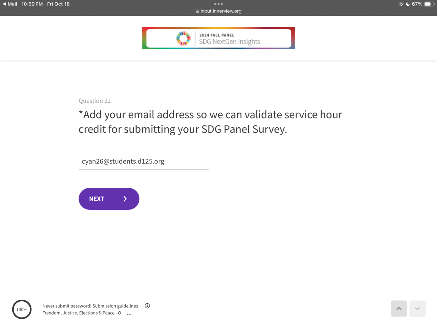Expand the footer ellipsis after Elections & Peace

(129, 314)
